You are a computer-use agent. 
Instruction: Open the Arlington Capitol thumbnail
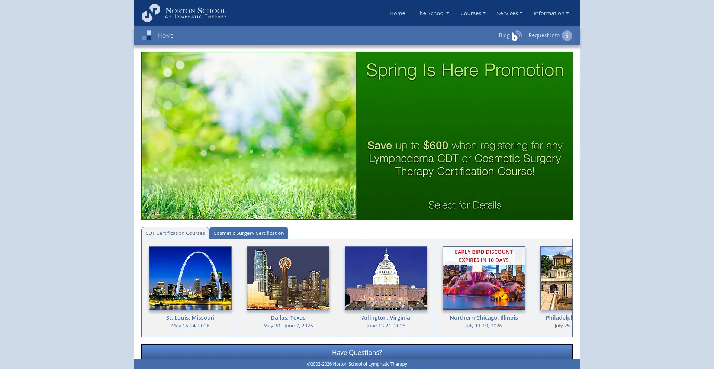click(386, 278)
